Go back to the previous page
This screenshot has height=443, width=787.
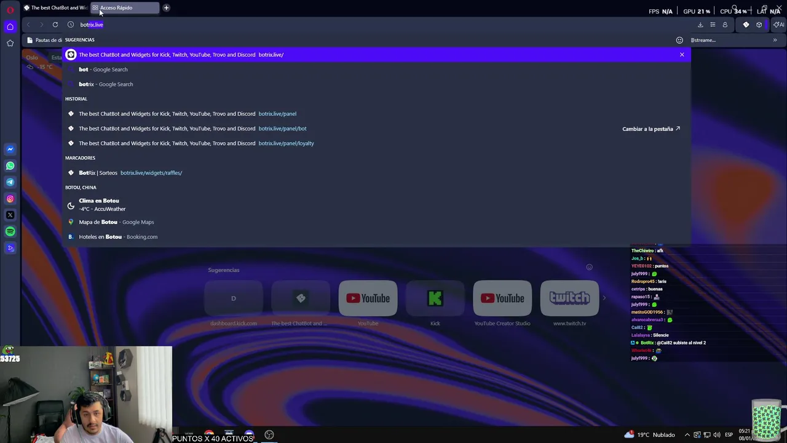(28, 25)
